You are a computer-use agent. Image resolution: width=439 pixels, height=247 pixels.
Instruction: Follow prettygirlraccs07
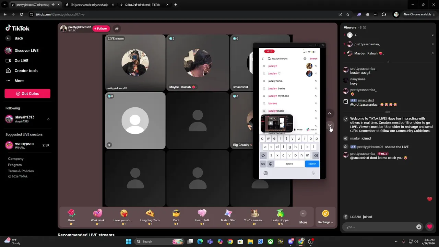point(101,28)
